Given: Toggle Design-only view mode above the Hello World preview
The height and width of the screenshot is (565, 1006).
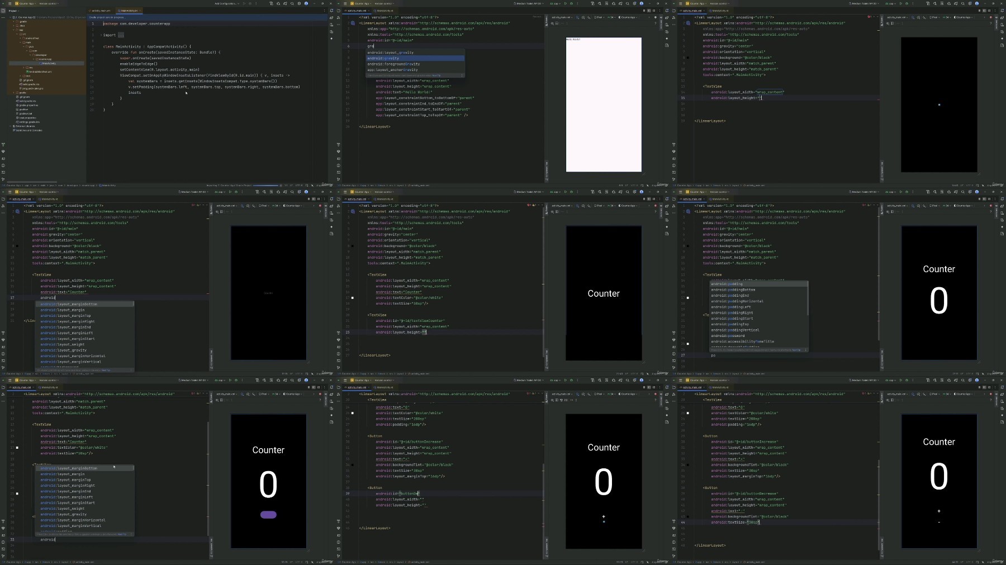Looking at the screenshot, I should pos(654,11).
